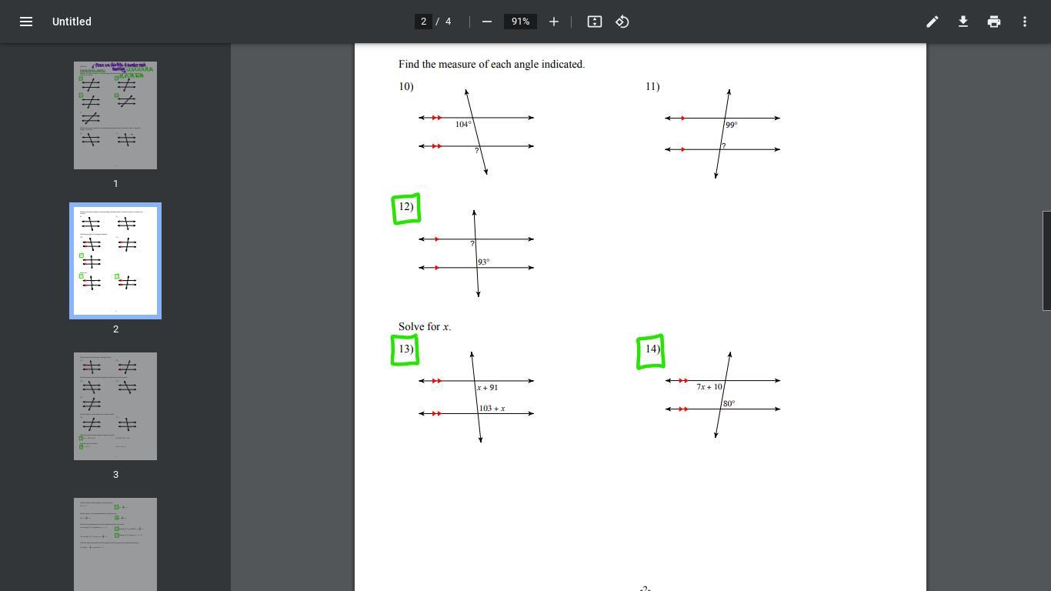Click the document scrollbar handle
This screenshot has width=1051, height=591.
pos(1046,261)
